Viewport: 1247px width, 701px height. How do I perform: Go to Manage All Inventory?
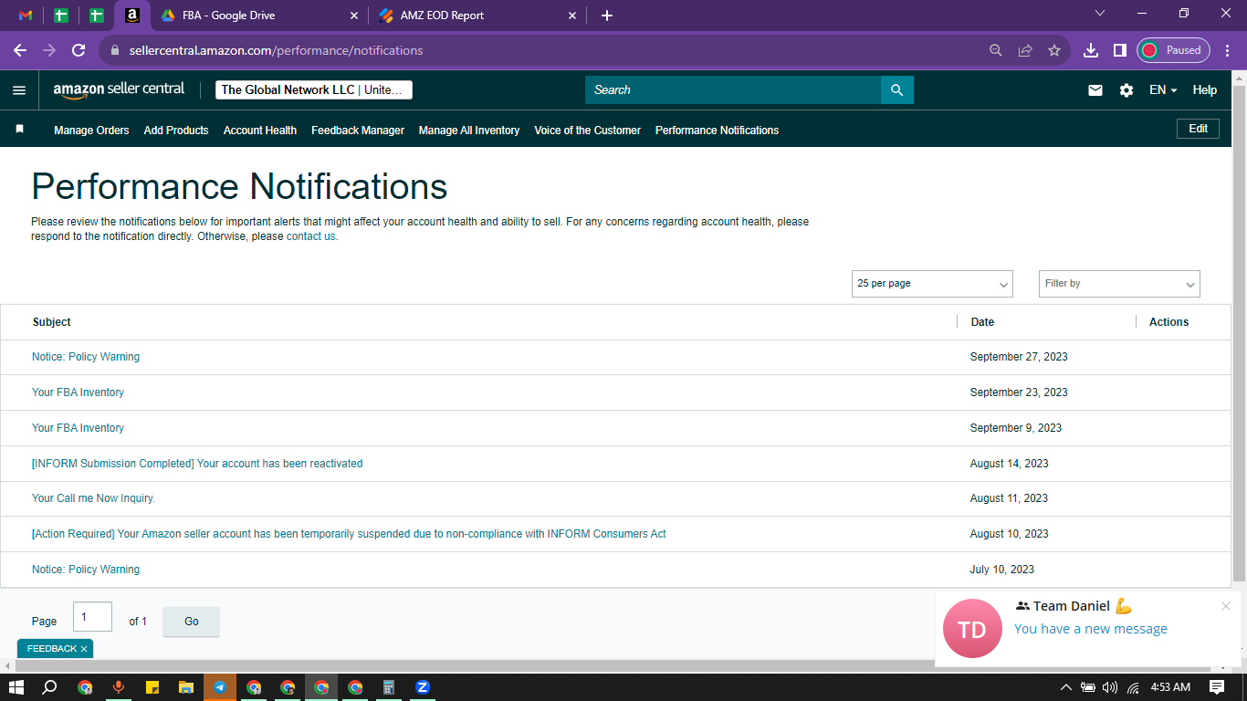pos(469,131)
